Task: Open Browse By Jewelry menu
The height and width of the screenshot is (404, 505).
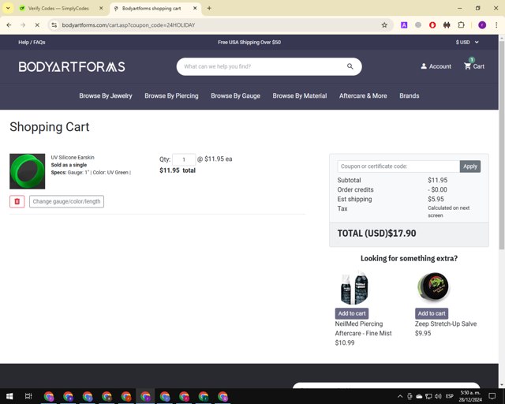Action: click(x=106, y=95)
